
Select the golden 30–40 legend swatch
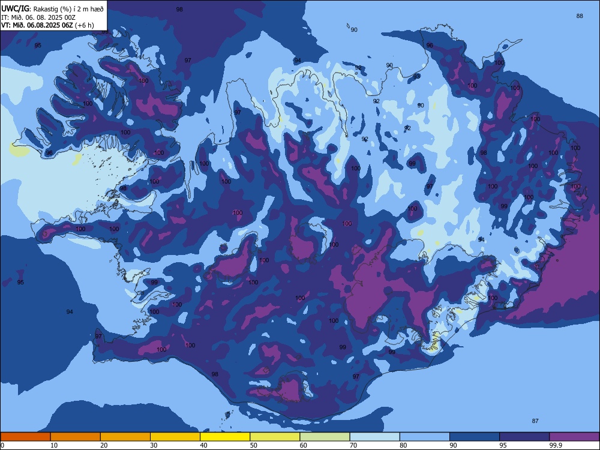coord(175,437)
